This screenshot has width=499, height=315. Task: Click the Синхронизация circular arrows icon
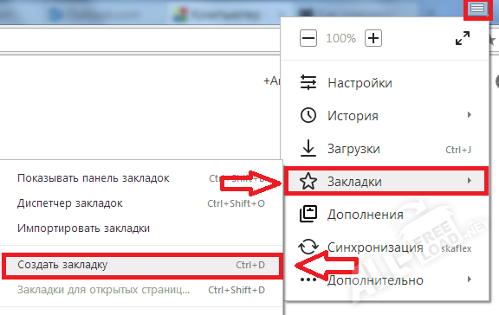point(308,247)
